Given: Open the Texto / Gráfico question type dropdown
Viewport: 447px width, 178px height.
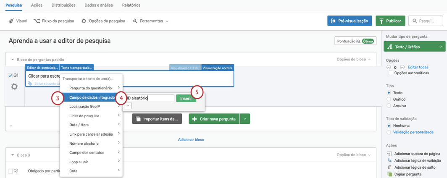Looking at the screenshot, I should (x=414, y=47).
